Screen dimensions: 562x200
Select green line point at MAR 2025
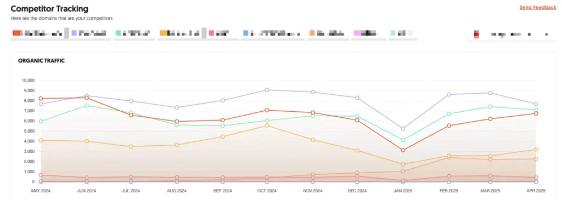(x=490, y=107)
